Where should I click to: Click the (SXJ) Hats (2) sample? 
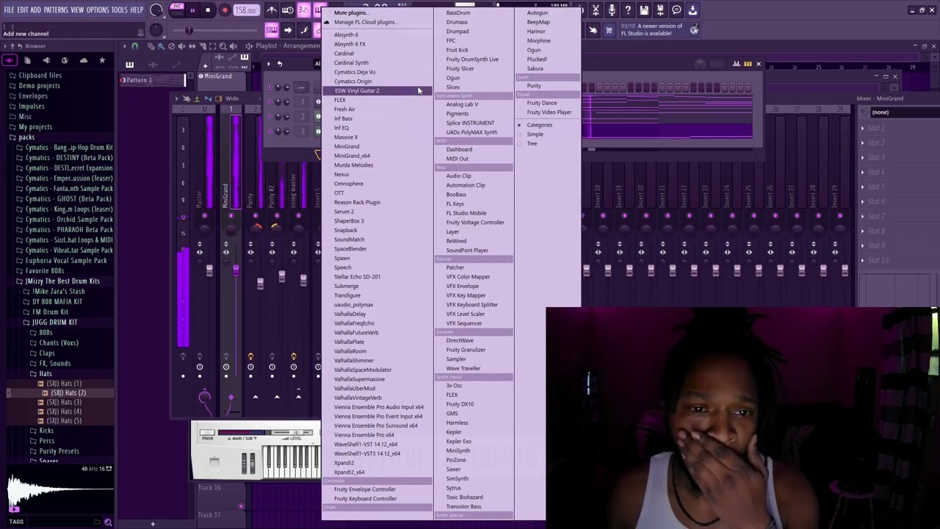[x=69, y=393]
